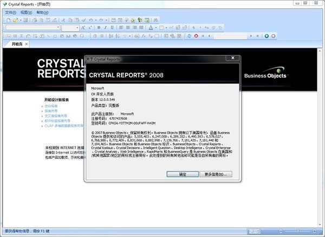
Task: Open the 文件(F) menu
Action: click(10, 12)
